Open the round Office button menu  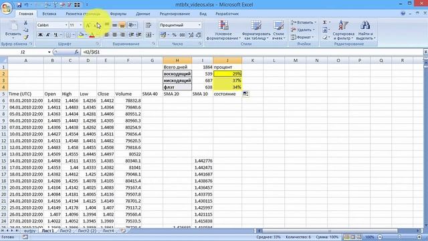[7, 7]
